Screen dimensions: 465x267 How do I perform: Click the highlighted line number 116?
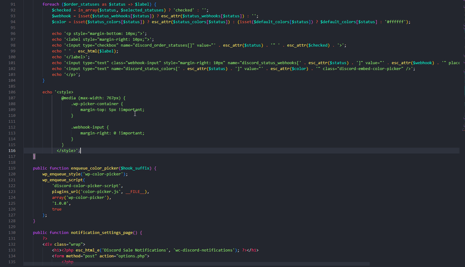coord(11,151)
